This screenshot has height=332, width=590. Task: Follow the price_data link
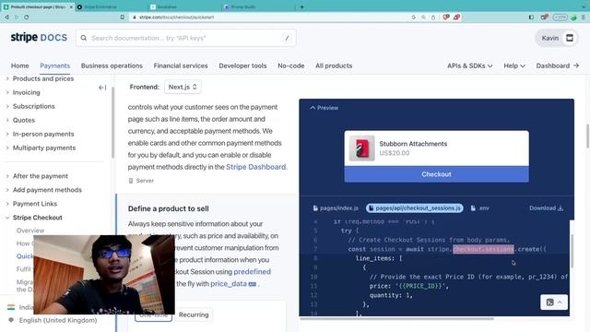click(x=229, y=284)
